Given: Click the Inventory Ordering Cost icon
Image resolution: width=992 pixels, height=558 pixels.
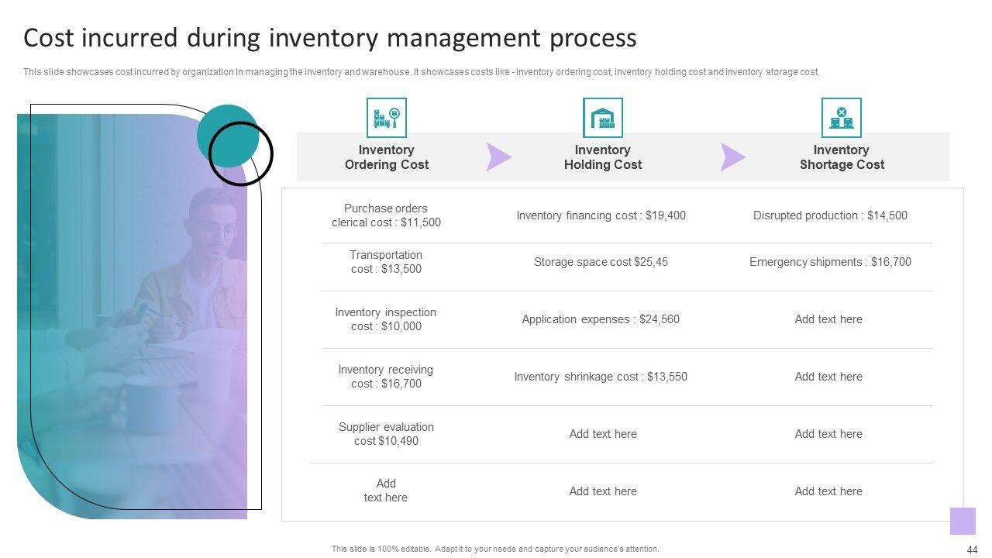Looking at the screenshot, I should 386,118.
